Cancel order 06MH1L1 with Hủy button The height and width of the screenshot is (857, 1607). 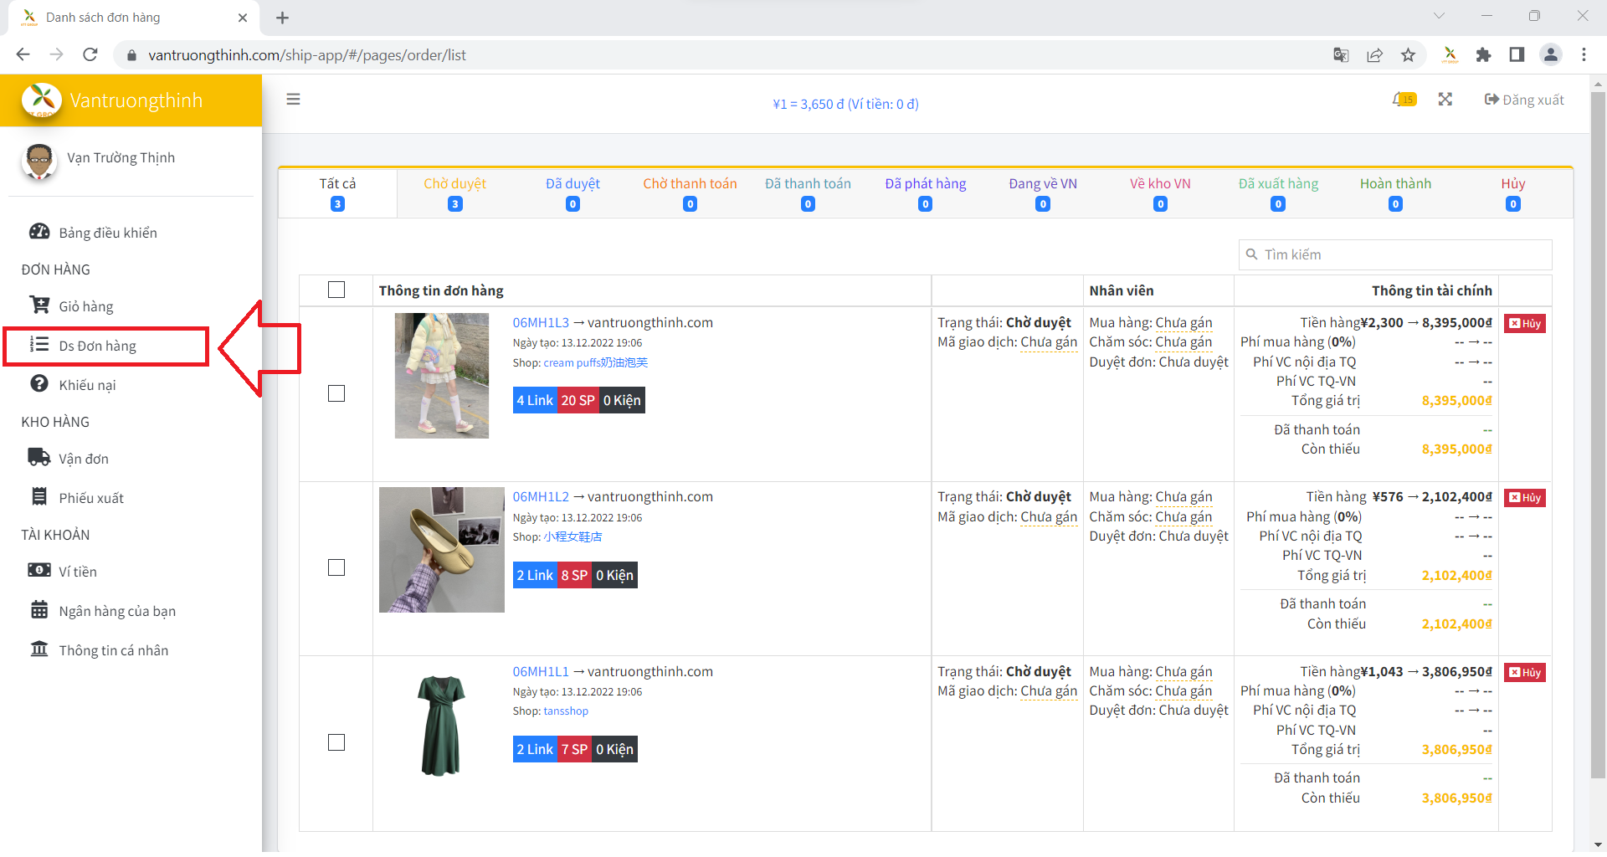pos(1525,672)
